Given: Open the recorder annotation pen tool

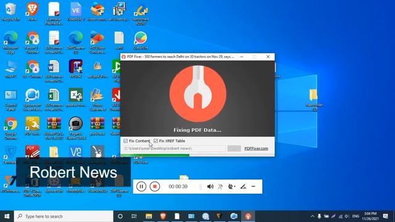Looking at the screenshot, I should (243, 186).
